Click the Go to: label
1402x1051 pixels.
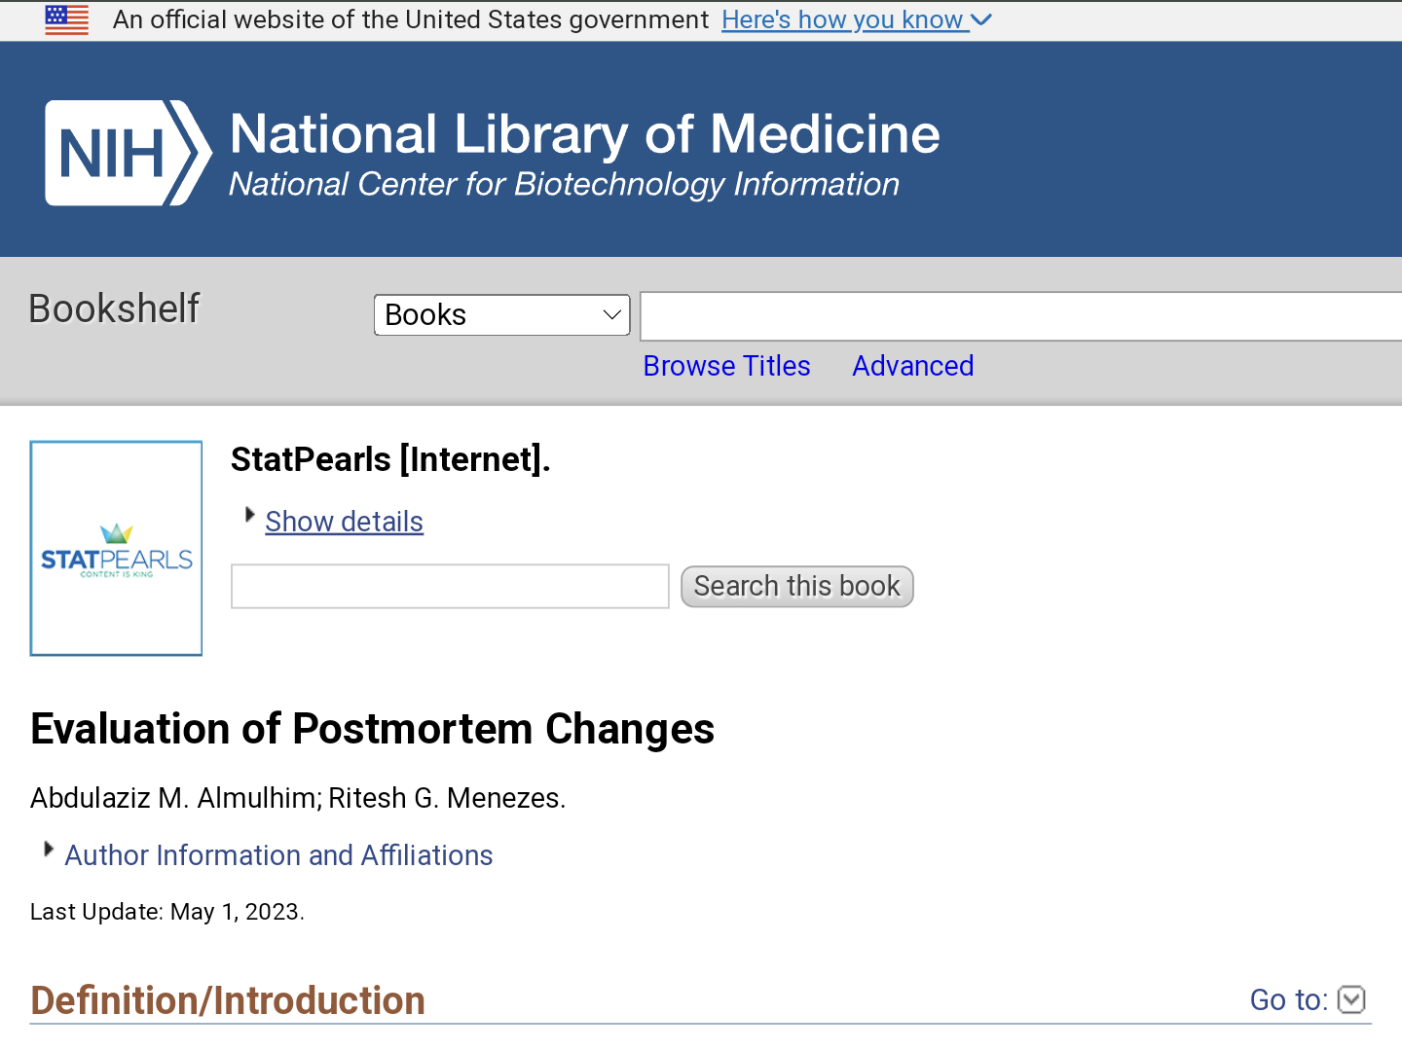pos(1287,999)
